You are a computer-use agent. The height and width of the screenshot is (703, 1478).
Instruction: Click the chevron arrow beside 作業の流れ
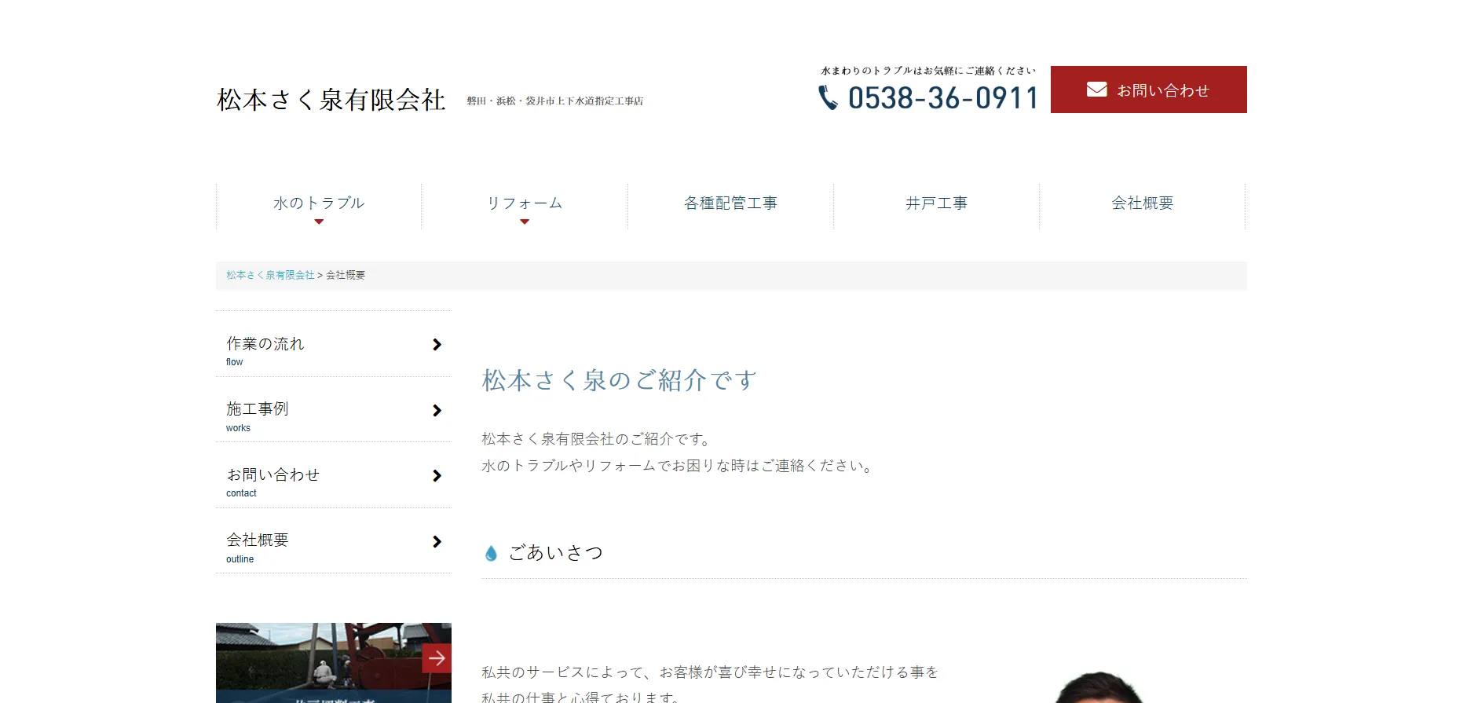click(x=437, y=345)
